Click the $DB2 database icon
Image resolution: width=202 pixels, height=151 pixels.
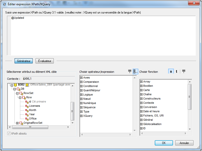pyautogui.click(x=15, y=85)
